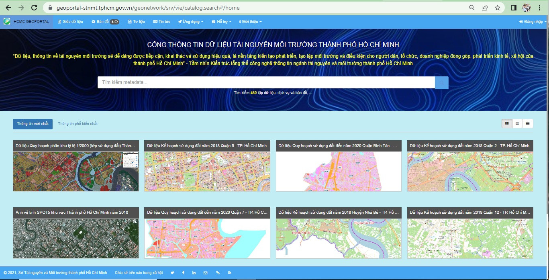Share page via Twitter icon in footer
The width and height of the screenshot is (549, 280).
pyautogui.click(x=172, y=273)
